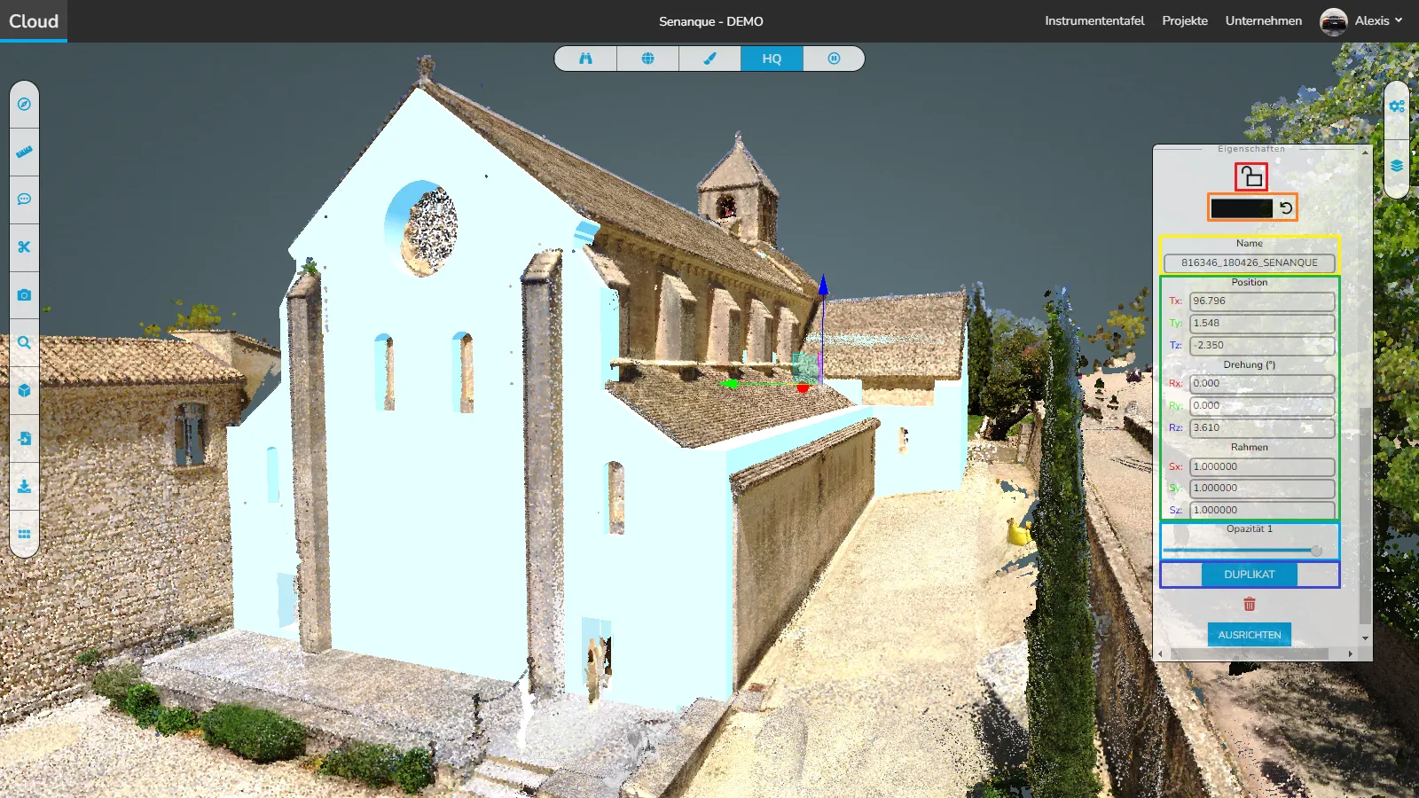Open the grid menu in left toolbar
The height and width of the screenshot is (798, 1419).
click(x=24, y=534)
